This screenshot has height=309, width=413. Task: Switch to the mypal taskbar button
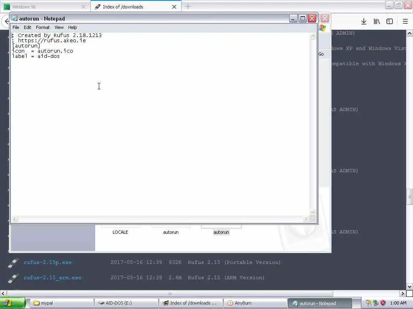(x=62, y=303)
